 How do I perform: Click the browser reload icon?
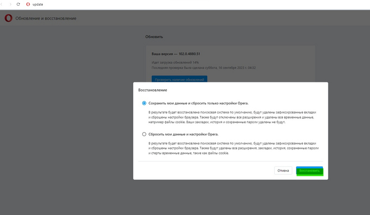point(18,4)
